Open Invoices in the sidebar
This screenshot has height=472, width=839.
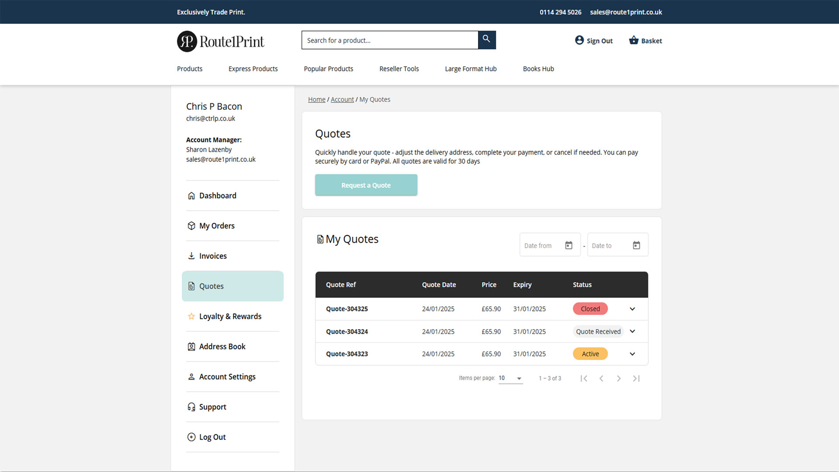[232, 256]
